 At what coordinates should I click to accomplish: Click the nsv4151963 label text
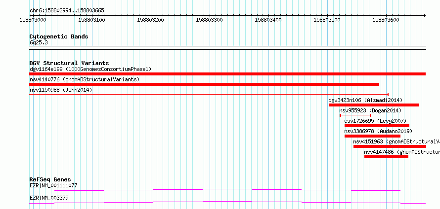coord(368,141)
